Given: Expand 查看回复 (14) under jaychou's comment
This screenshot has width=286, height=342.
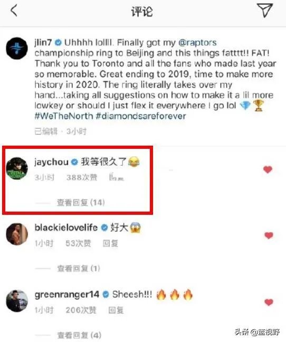Looking at the screenshot, I should click(81, 203).
